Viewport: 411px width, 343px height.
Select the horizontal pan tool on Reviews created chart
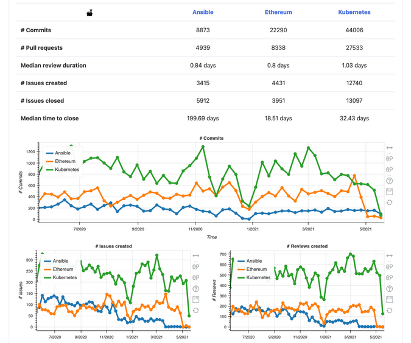(389, 256)
